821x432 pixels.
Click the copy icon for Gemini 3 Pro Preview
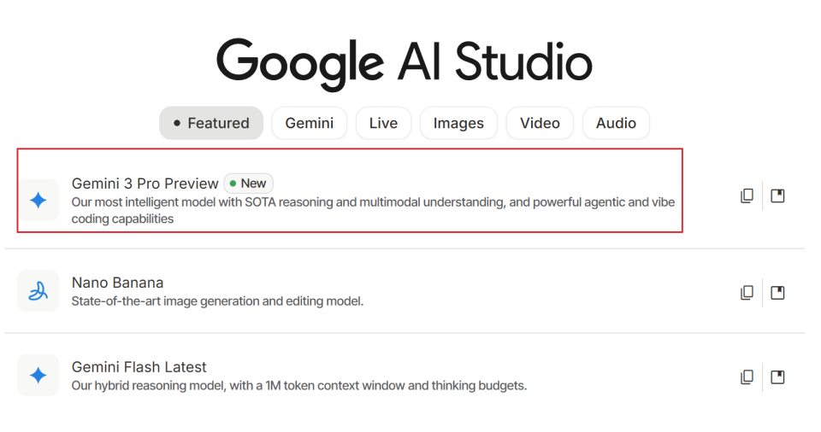pos(747,196)
